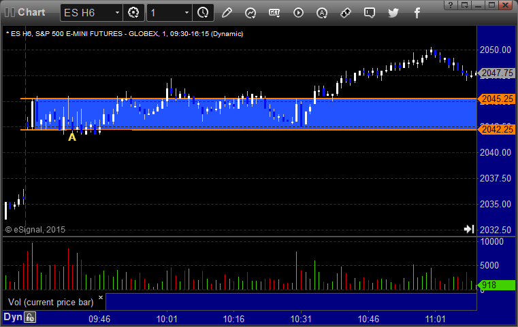
Task: Click the current price 2047.75 label
Action: coord(496,73)
